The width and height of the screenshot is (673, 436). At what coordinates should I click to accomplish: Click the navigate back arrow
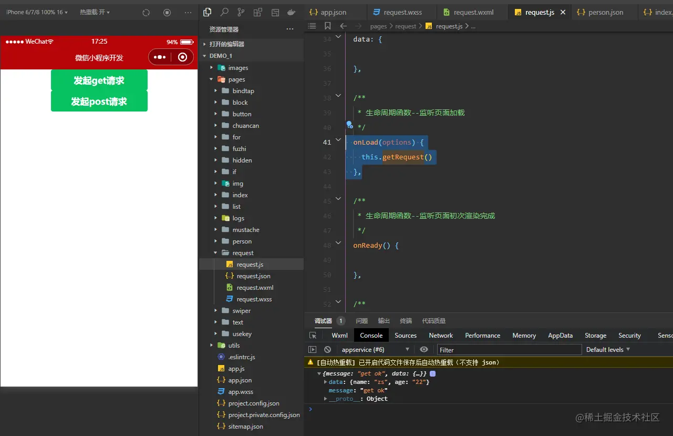coord(343,26)
